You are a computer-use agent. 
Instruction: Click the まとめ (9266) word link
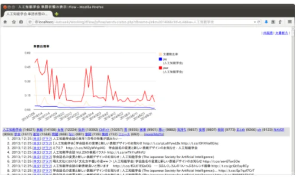tap(241, 130)
